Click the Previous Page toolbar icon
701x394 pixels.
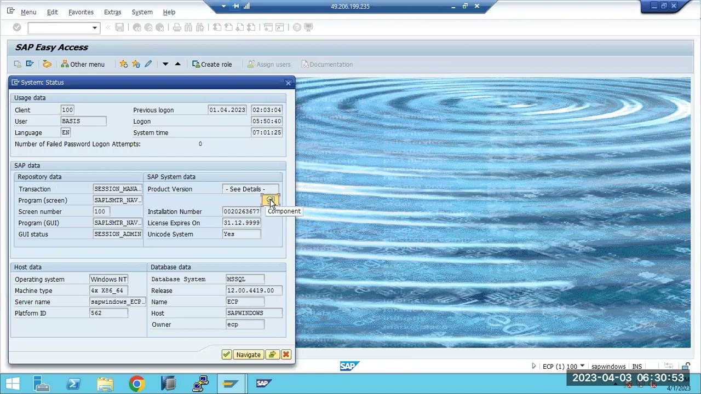[228, 27]
